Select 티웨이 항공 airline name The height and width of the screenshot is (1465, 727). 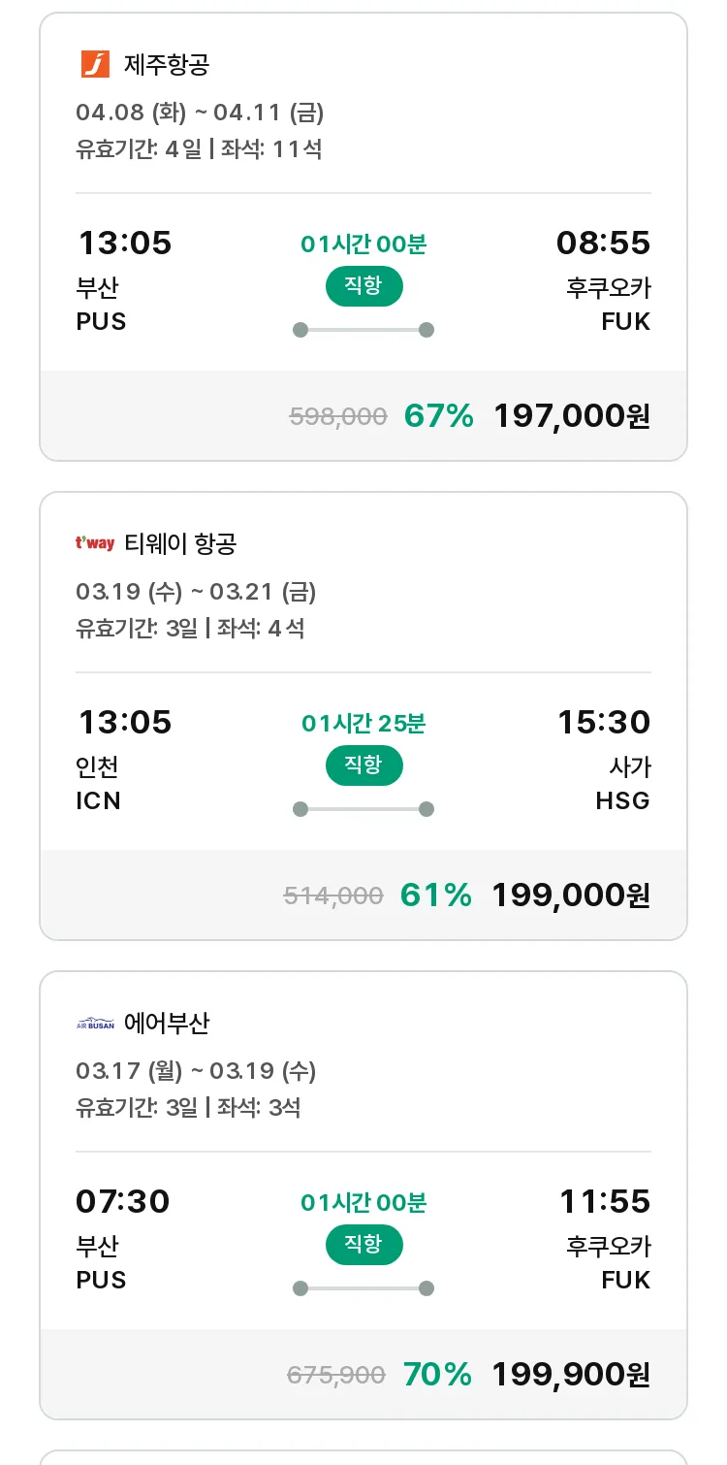pos(180,544)
